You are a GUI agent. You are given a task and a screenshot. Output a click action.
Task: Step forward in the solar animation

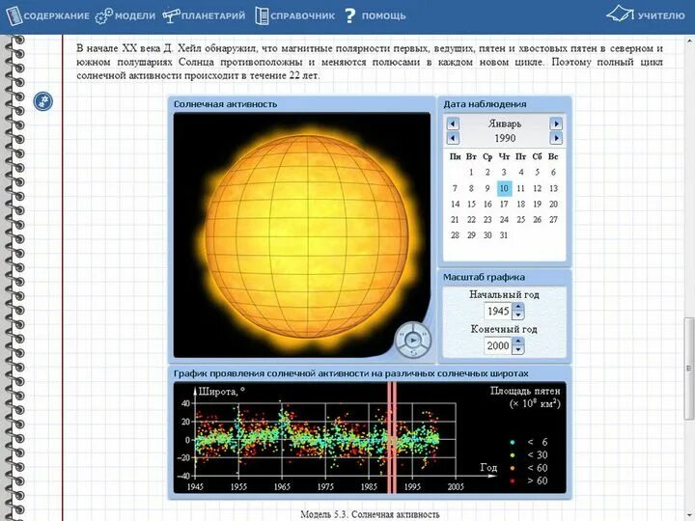pyautogui.click(x=425, y=336)
